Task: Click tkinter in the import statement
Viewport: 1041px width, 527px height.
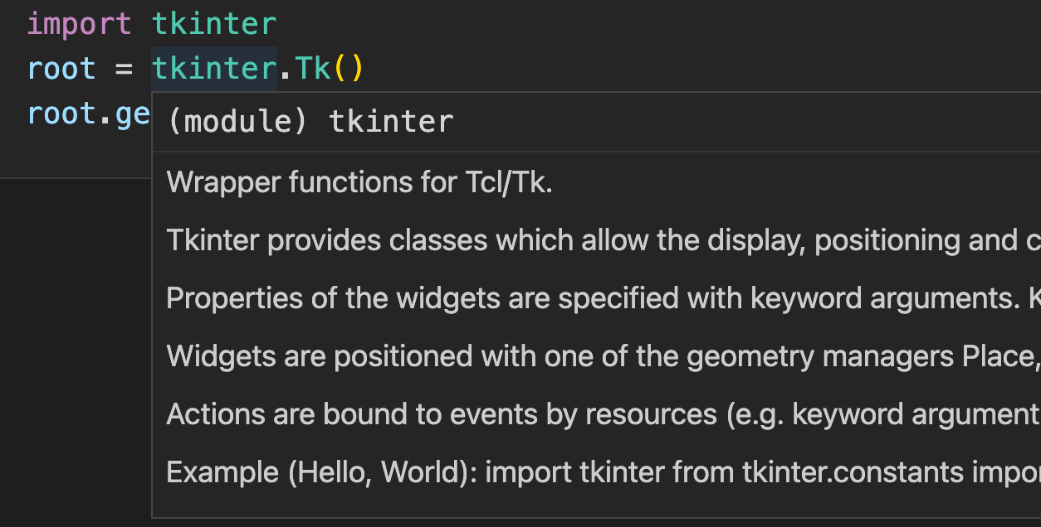Action: 213,23
